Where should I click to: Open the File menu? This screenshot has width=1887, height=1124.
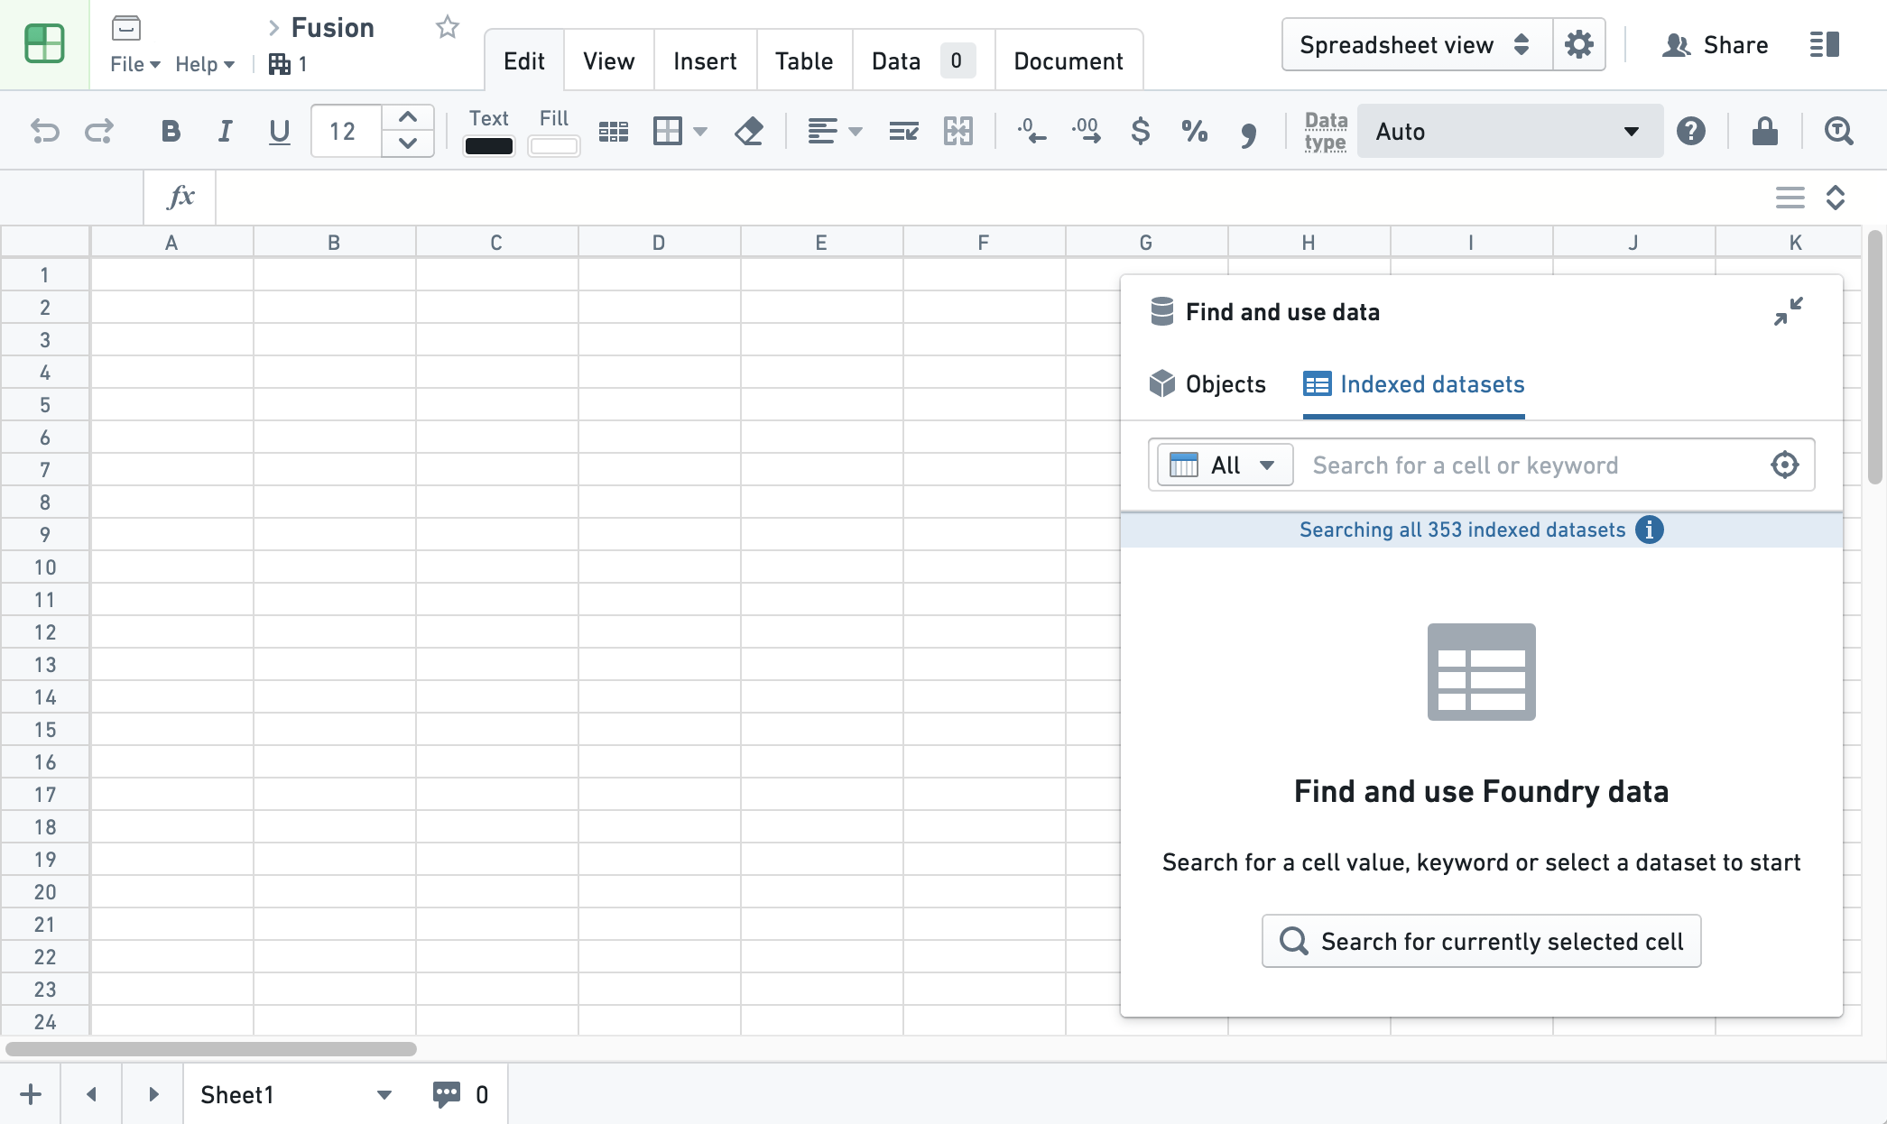click(135, 64)
